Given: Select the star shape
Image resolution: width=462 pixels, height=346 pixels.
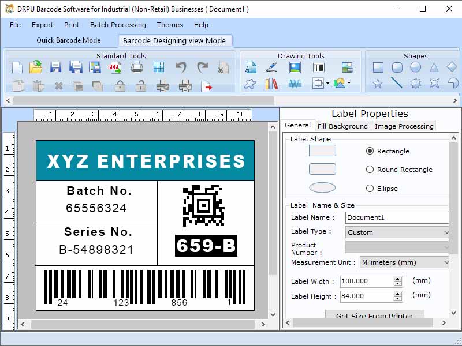Looking at the screenshot, I should 378,83.
